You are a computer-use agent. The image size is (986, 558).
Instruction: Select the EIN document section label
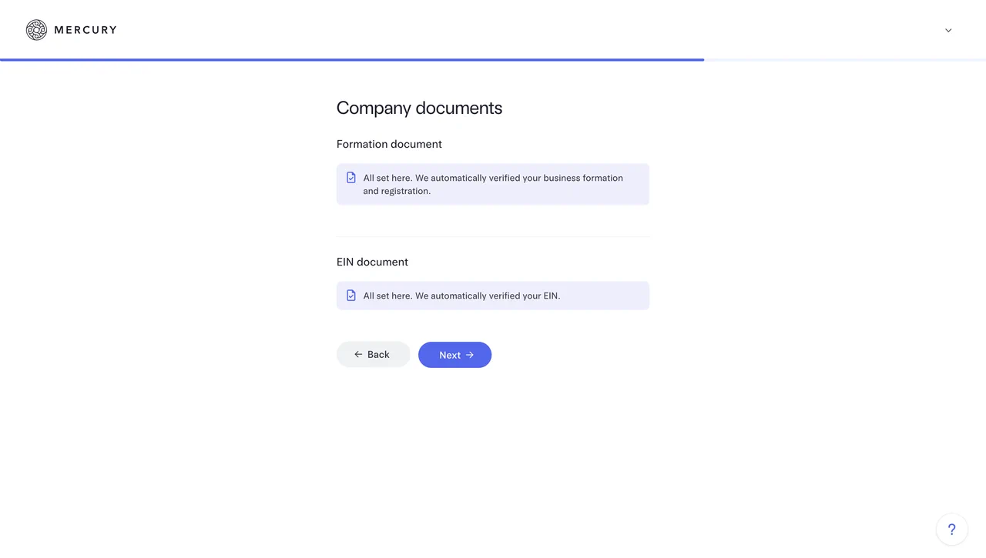point(372,262)
